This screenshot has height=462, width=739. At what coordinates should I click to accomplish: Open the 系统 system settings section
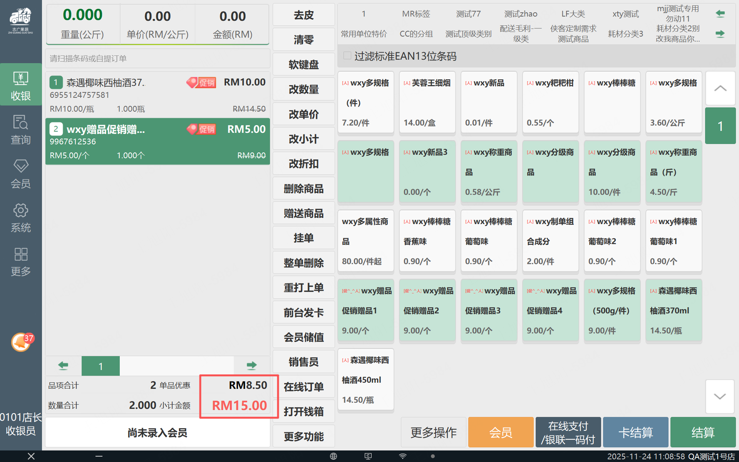[21, 218]
